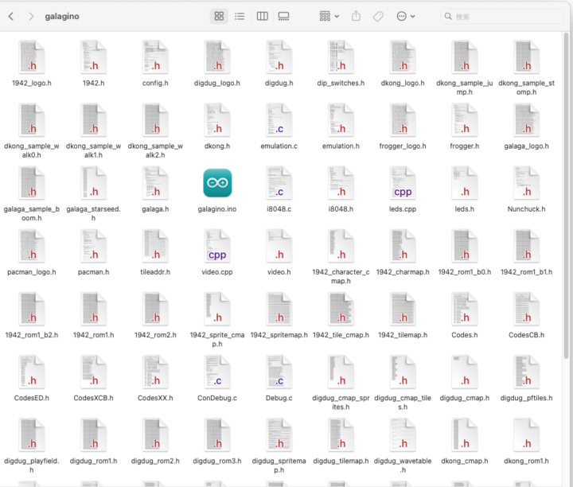Switch to list view
The image size is (573, 487).
pos(240,16)
